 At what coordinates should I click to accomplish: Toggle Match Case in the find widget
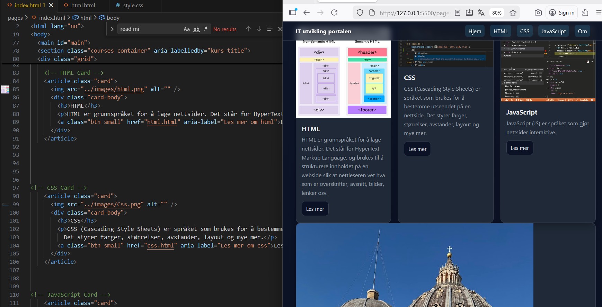tap(187, 29)
